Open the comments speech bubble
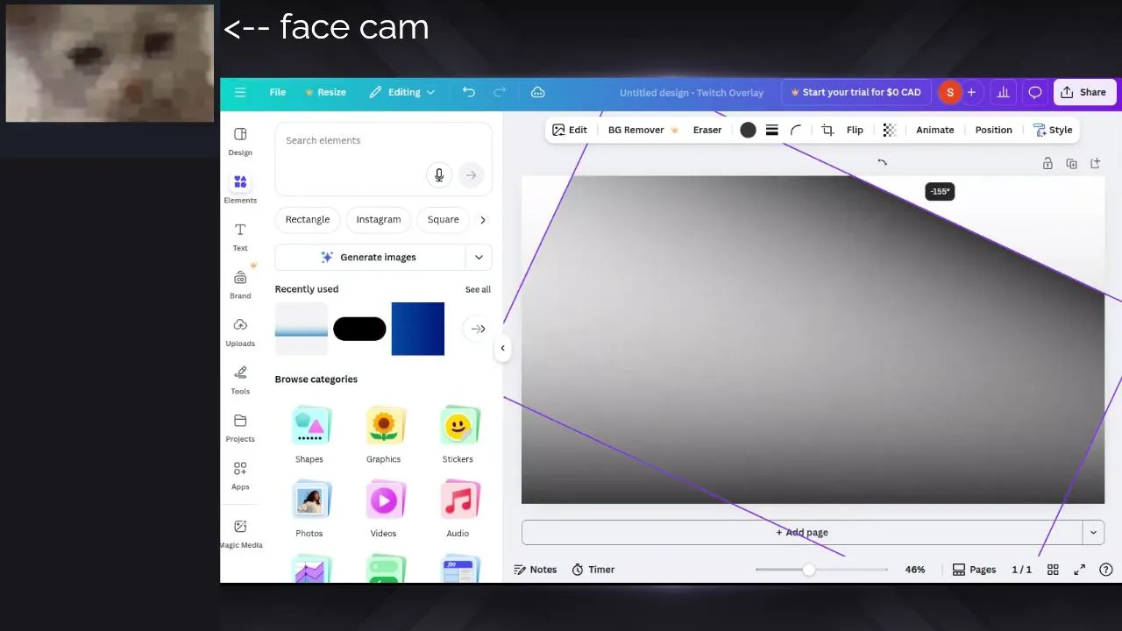 click(1034, 92)
